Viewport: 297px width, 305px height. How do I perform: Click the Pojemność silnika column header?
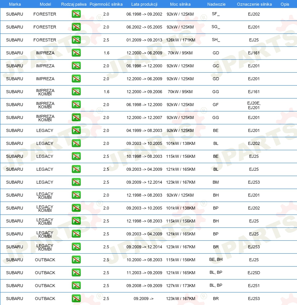click(106, 4)
